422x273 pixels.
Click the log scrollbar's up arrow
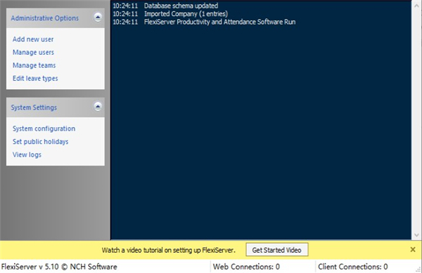[416, 6]
